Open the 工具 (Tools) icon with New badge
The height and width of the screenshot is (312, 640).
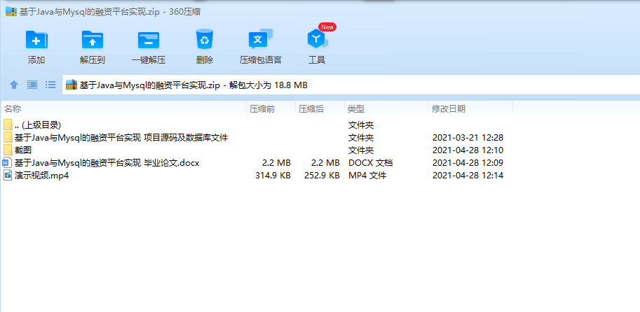[317, 39]
